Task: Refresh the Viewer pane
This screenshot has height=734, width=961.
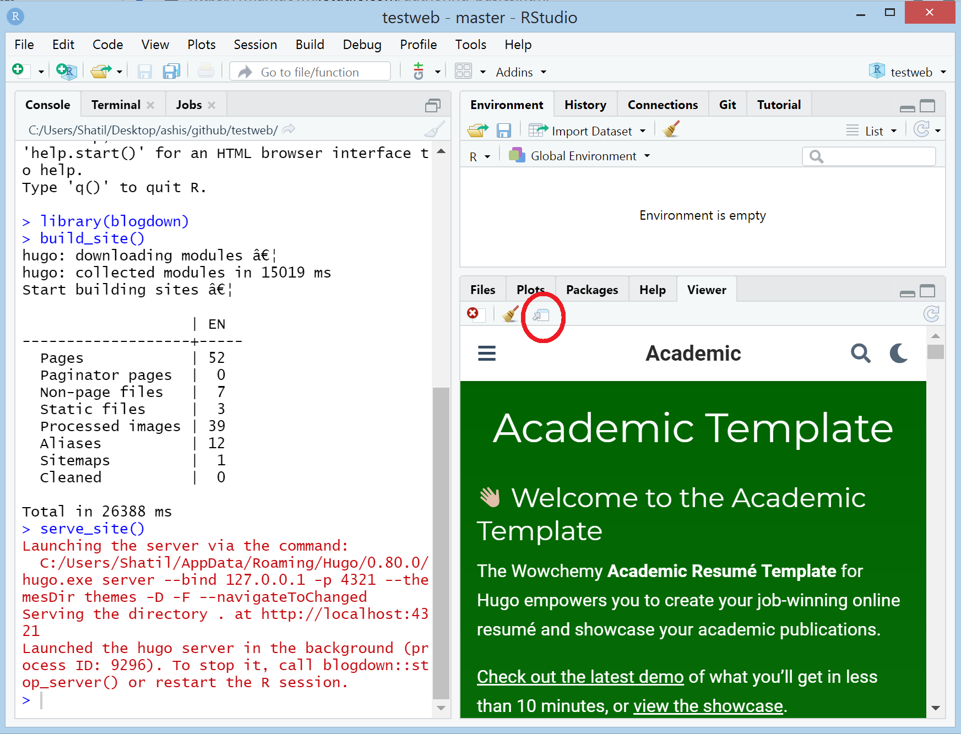Action: [x=932, y=314]
